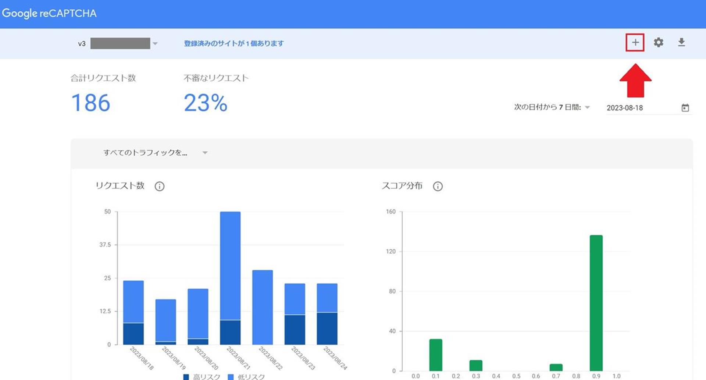This screenshot has height=380, width=706.
Task: Click the 2023/08/22 request bar
Action: (263, 307)
